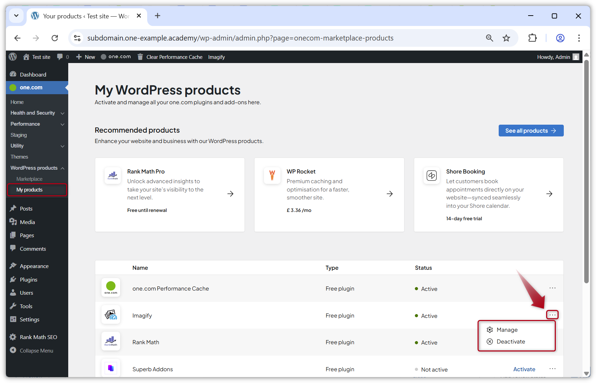Click the Imagify plugin icon in the table
The height and width of the screenshot is (383, 596).
pyautogui.click(x=111, y=314)
